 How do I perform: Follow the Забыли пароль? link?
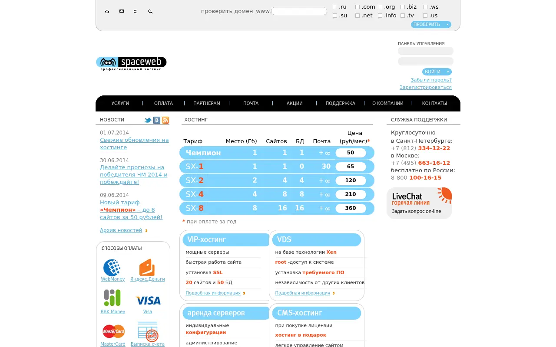tap(431, 80)
